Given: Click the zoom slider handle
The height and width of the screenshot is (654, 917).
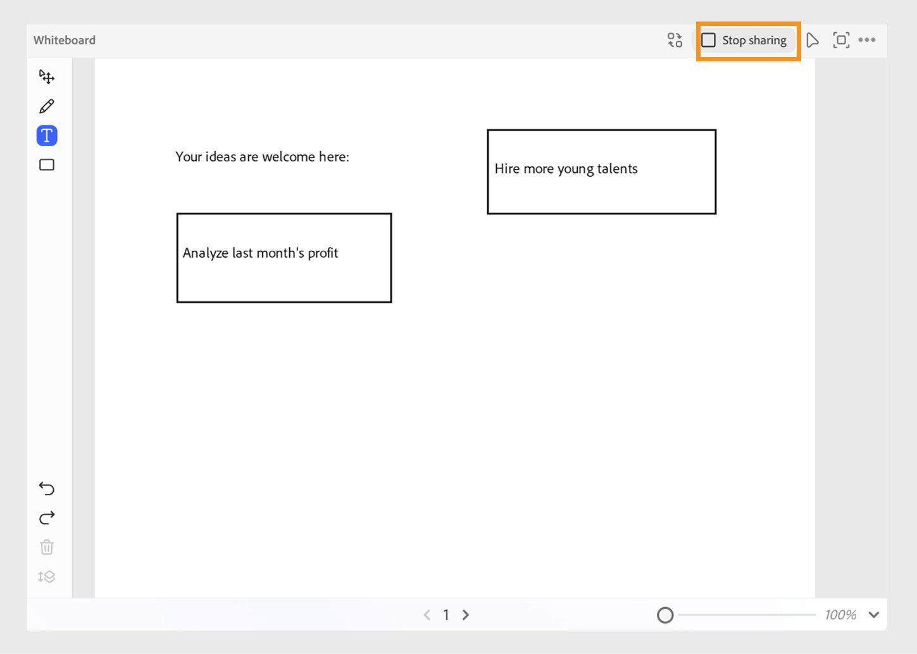Looking at the screenshot, I should (665, 615).
